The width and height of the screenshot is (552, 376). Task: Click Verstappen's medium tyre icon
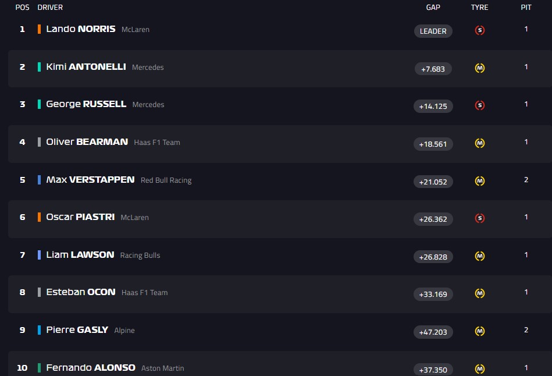pos(480,181)
